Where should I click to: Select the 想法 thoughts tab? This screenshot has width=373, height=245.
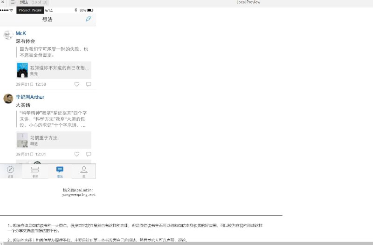(60, 171)
